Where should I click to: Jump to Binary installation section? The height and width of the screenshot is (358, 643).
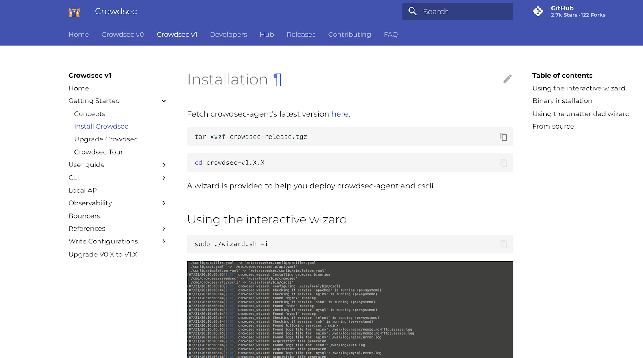click(562, 101)
